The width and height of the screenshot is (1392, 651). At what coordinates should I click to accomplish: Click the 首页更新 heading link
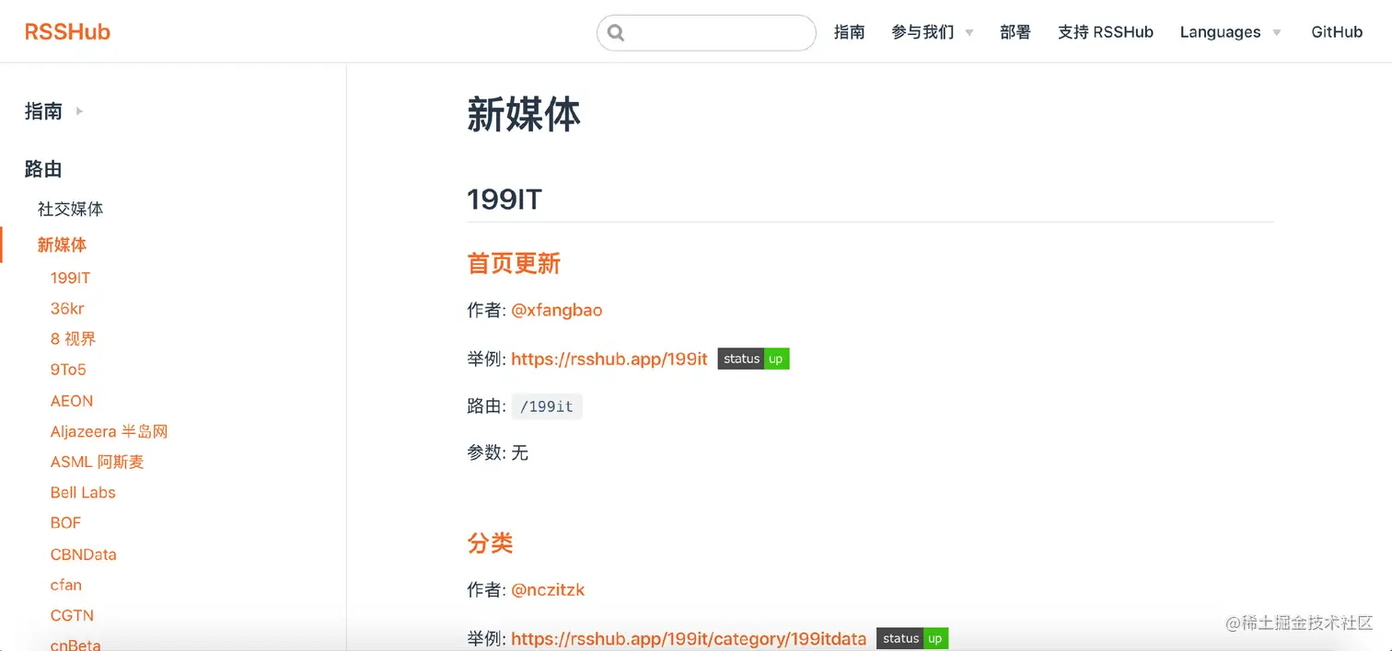click(514, 264)
